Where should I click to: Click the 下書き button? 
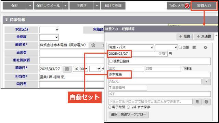tap(81, 5)
